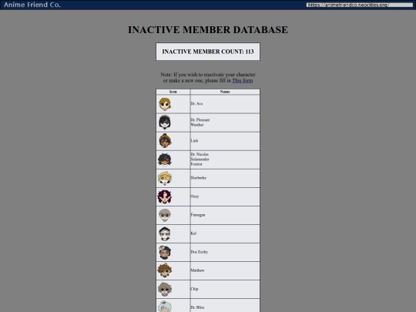
Task: Click the 'INACTIVE MEMBER COUNT: 113' box
Action: point(208,52)
